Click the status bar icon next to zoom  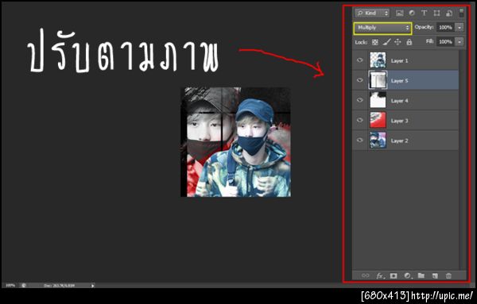23,286
